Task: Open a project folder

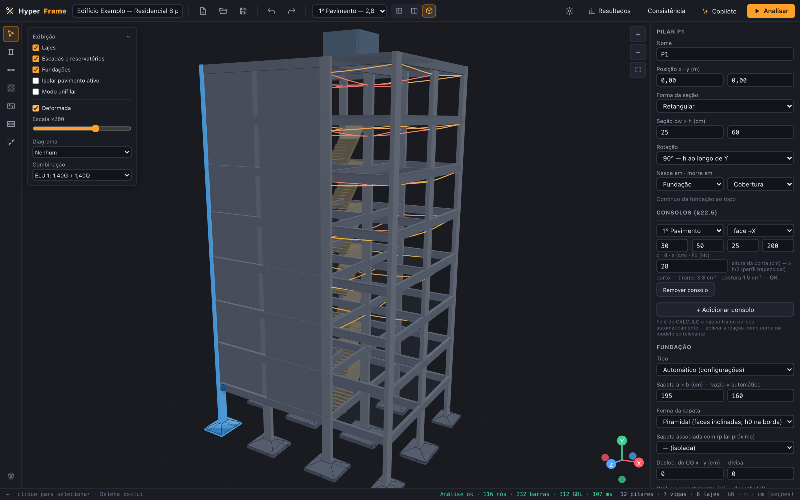Action: coord(223,11)
